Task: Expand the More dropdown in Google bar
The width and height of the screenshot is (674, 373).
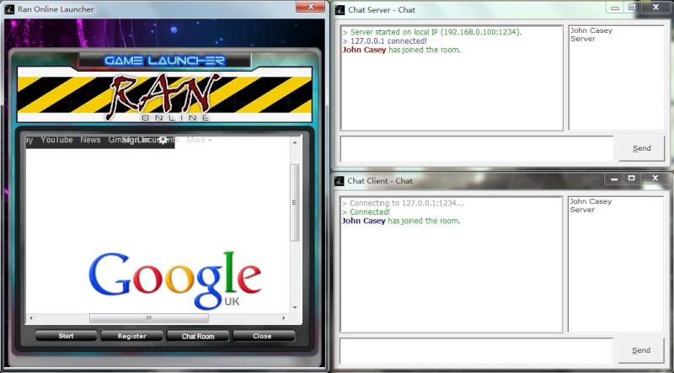Action: [x=199, y=140]
